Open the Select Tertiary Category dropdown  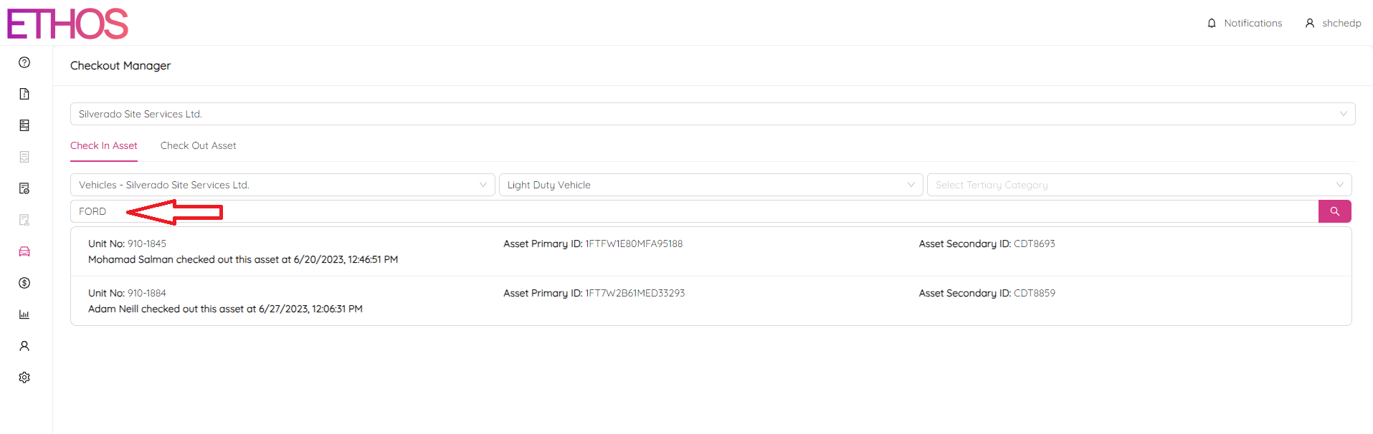[x=1139, y=185]
